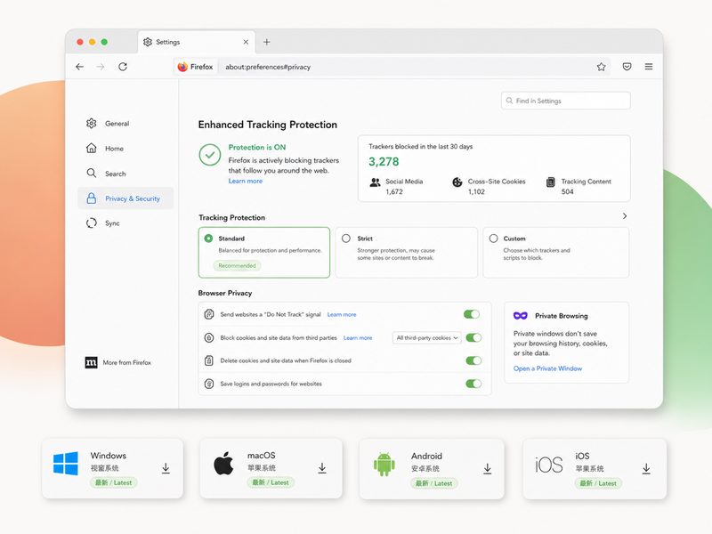Screen dimensions: 712x534
Task: Open a new tab with plus button
Action: 266,42
